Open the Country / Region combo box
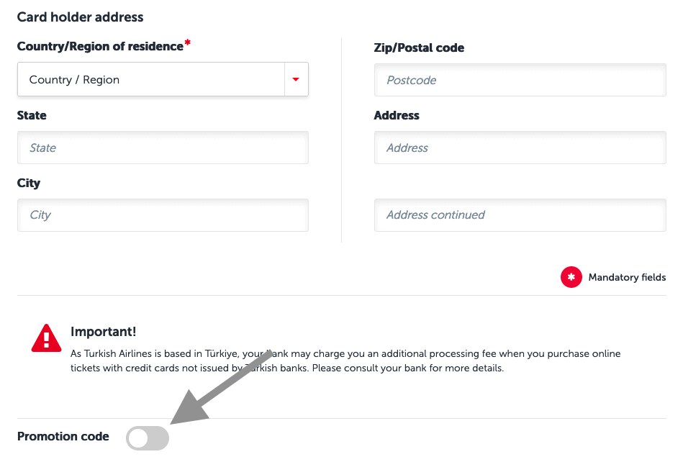The height and width of the screenshot is (462, 683). (x=151, y=80)
